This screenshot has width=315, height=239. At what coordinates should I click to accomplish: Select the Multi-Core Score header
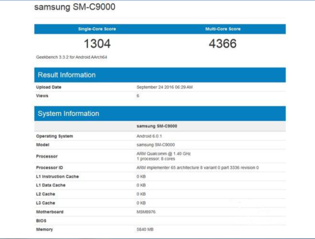pyautogui.click(x=223, y=29)
